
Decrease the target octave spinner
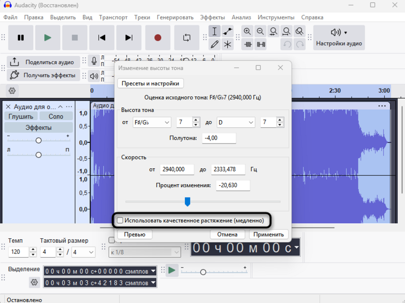(280, 125)
